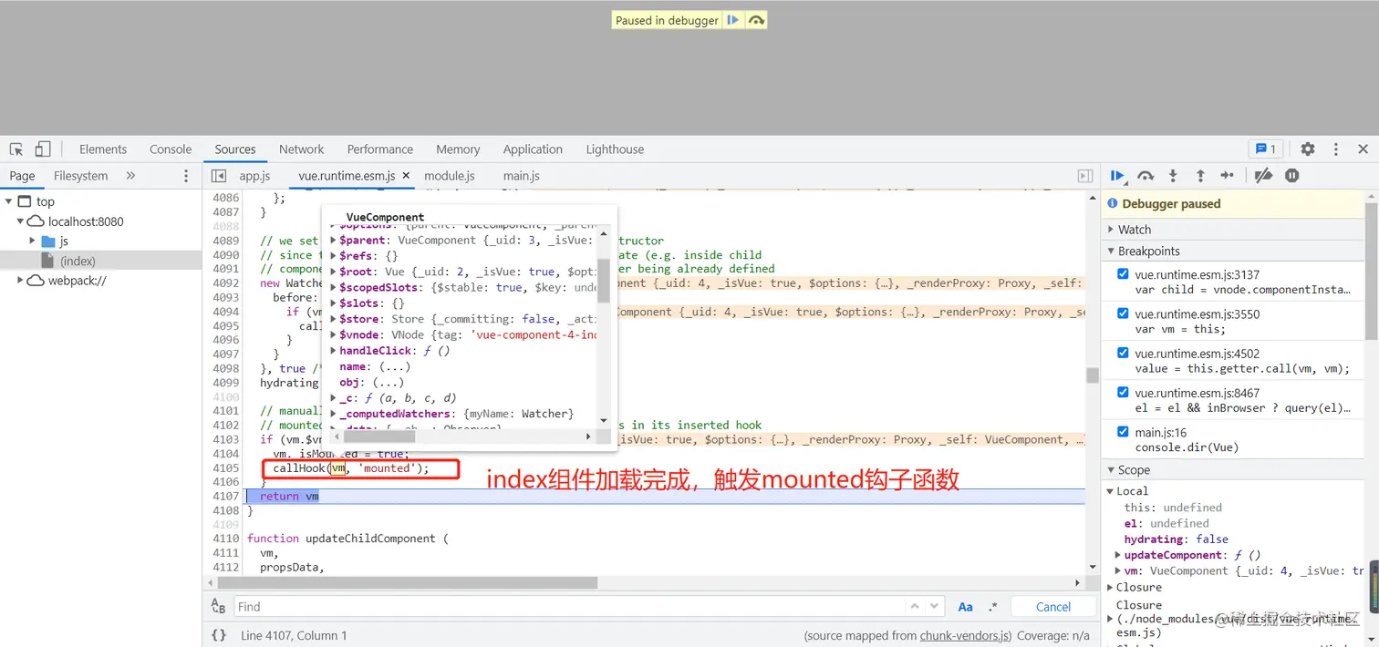Viewport: 1379px width, 647px height.
Task: Show more navigator tabs chevron
Action: pos(130,176)
